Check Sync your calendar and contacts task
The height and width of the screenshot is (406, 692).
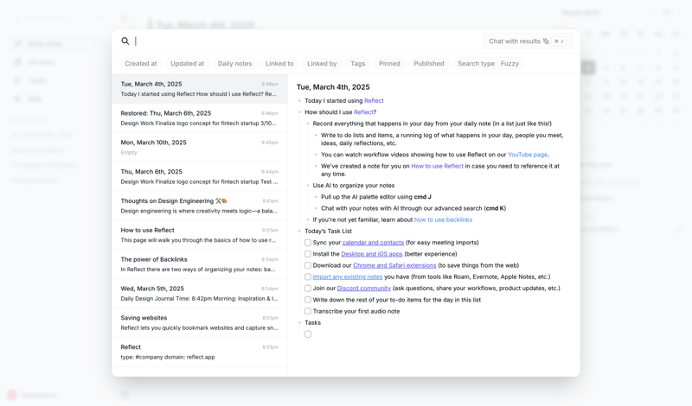coord(308,243)
